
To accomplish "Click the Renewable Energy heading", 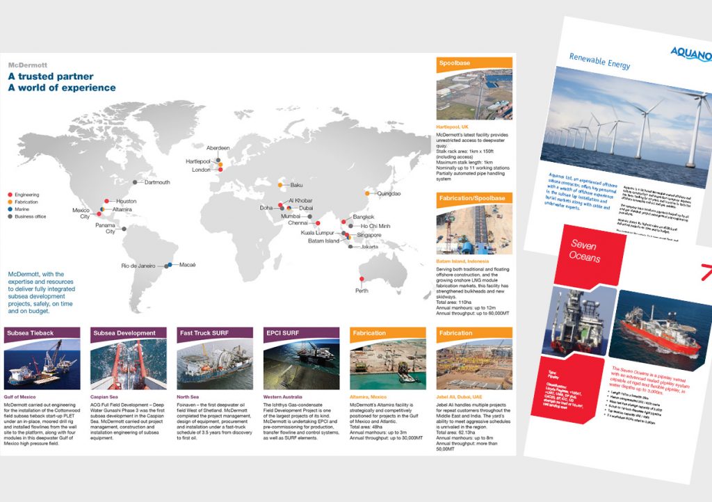I will (x=599, y=61).
